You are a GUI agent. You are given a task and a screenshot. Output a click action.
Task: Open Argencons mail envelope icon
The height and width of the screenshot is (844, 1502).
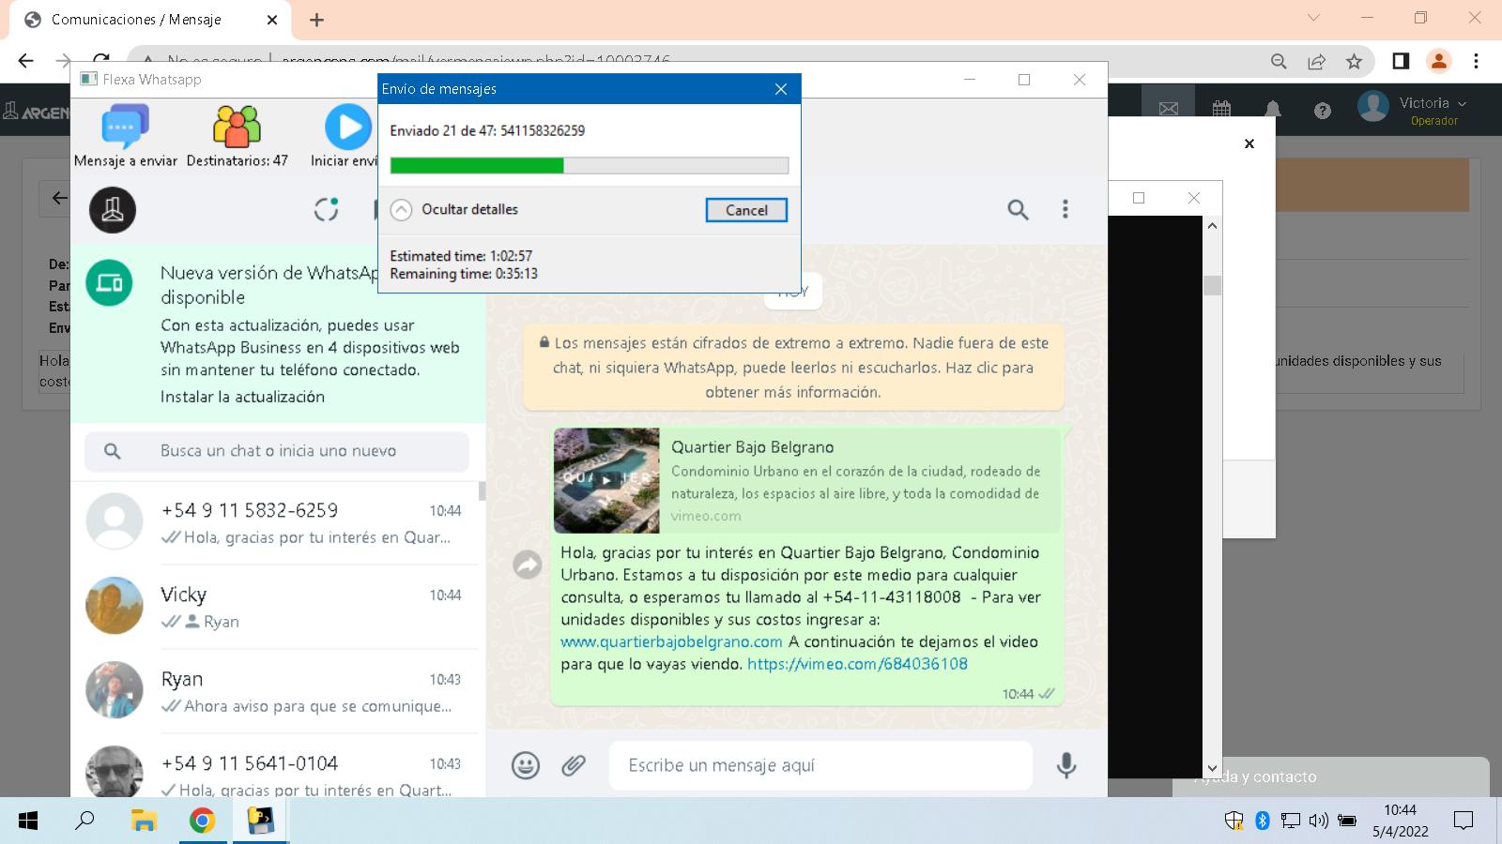(1169, 110)
